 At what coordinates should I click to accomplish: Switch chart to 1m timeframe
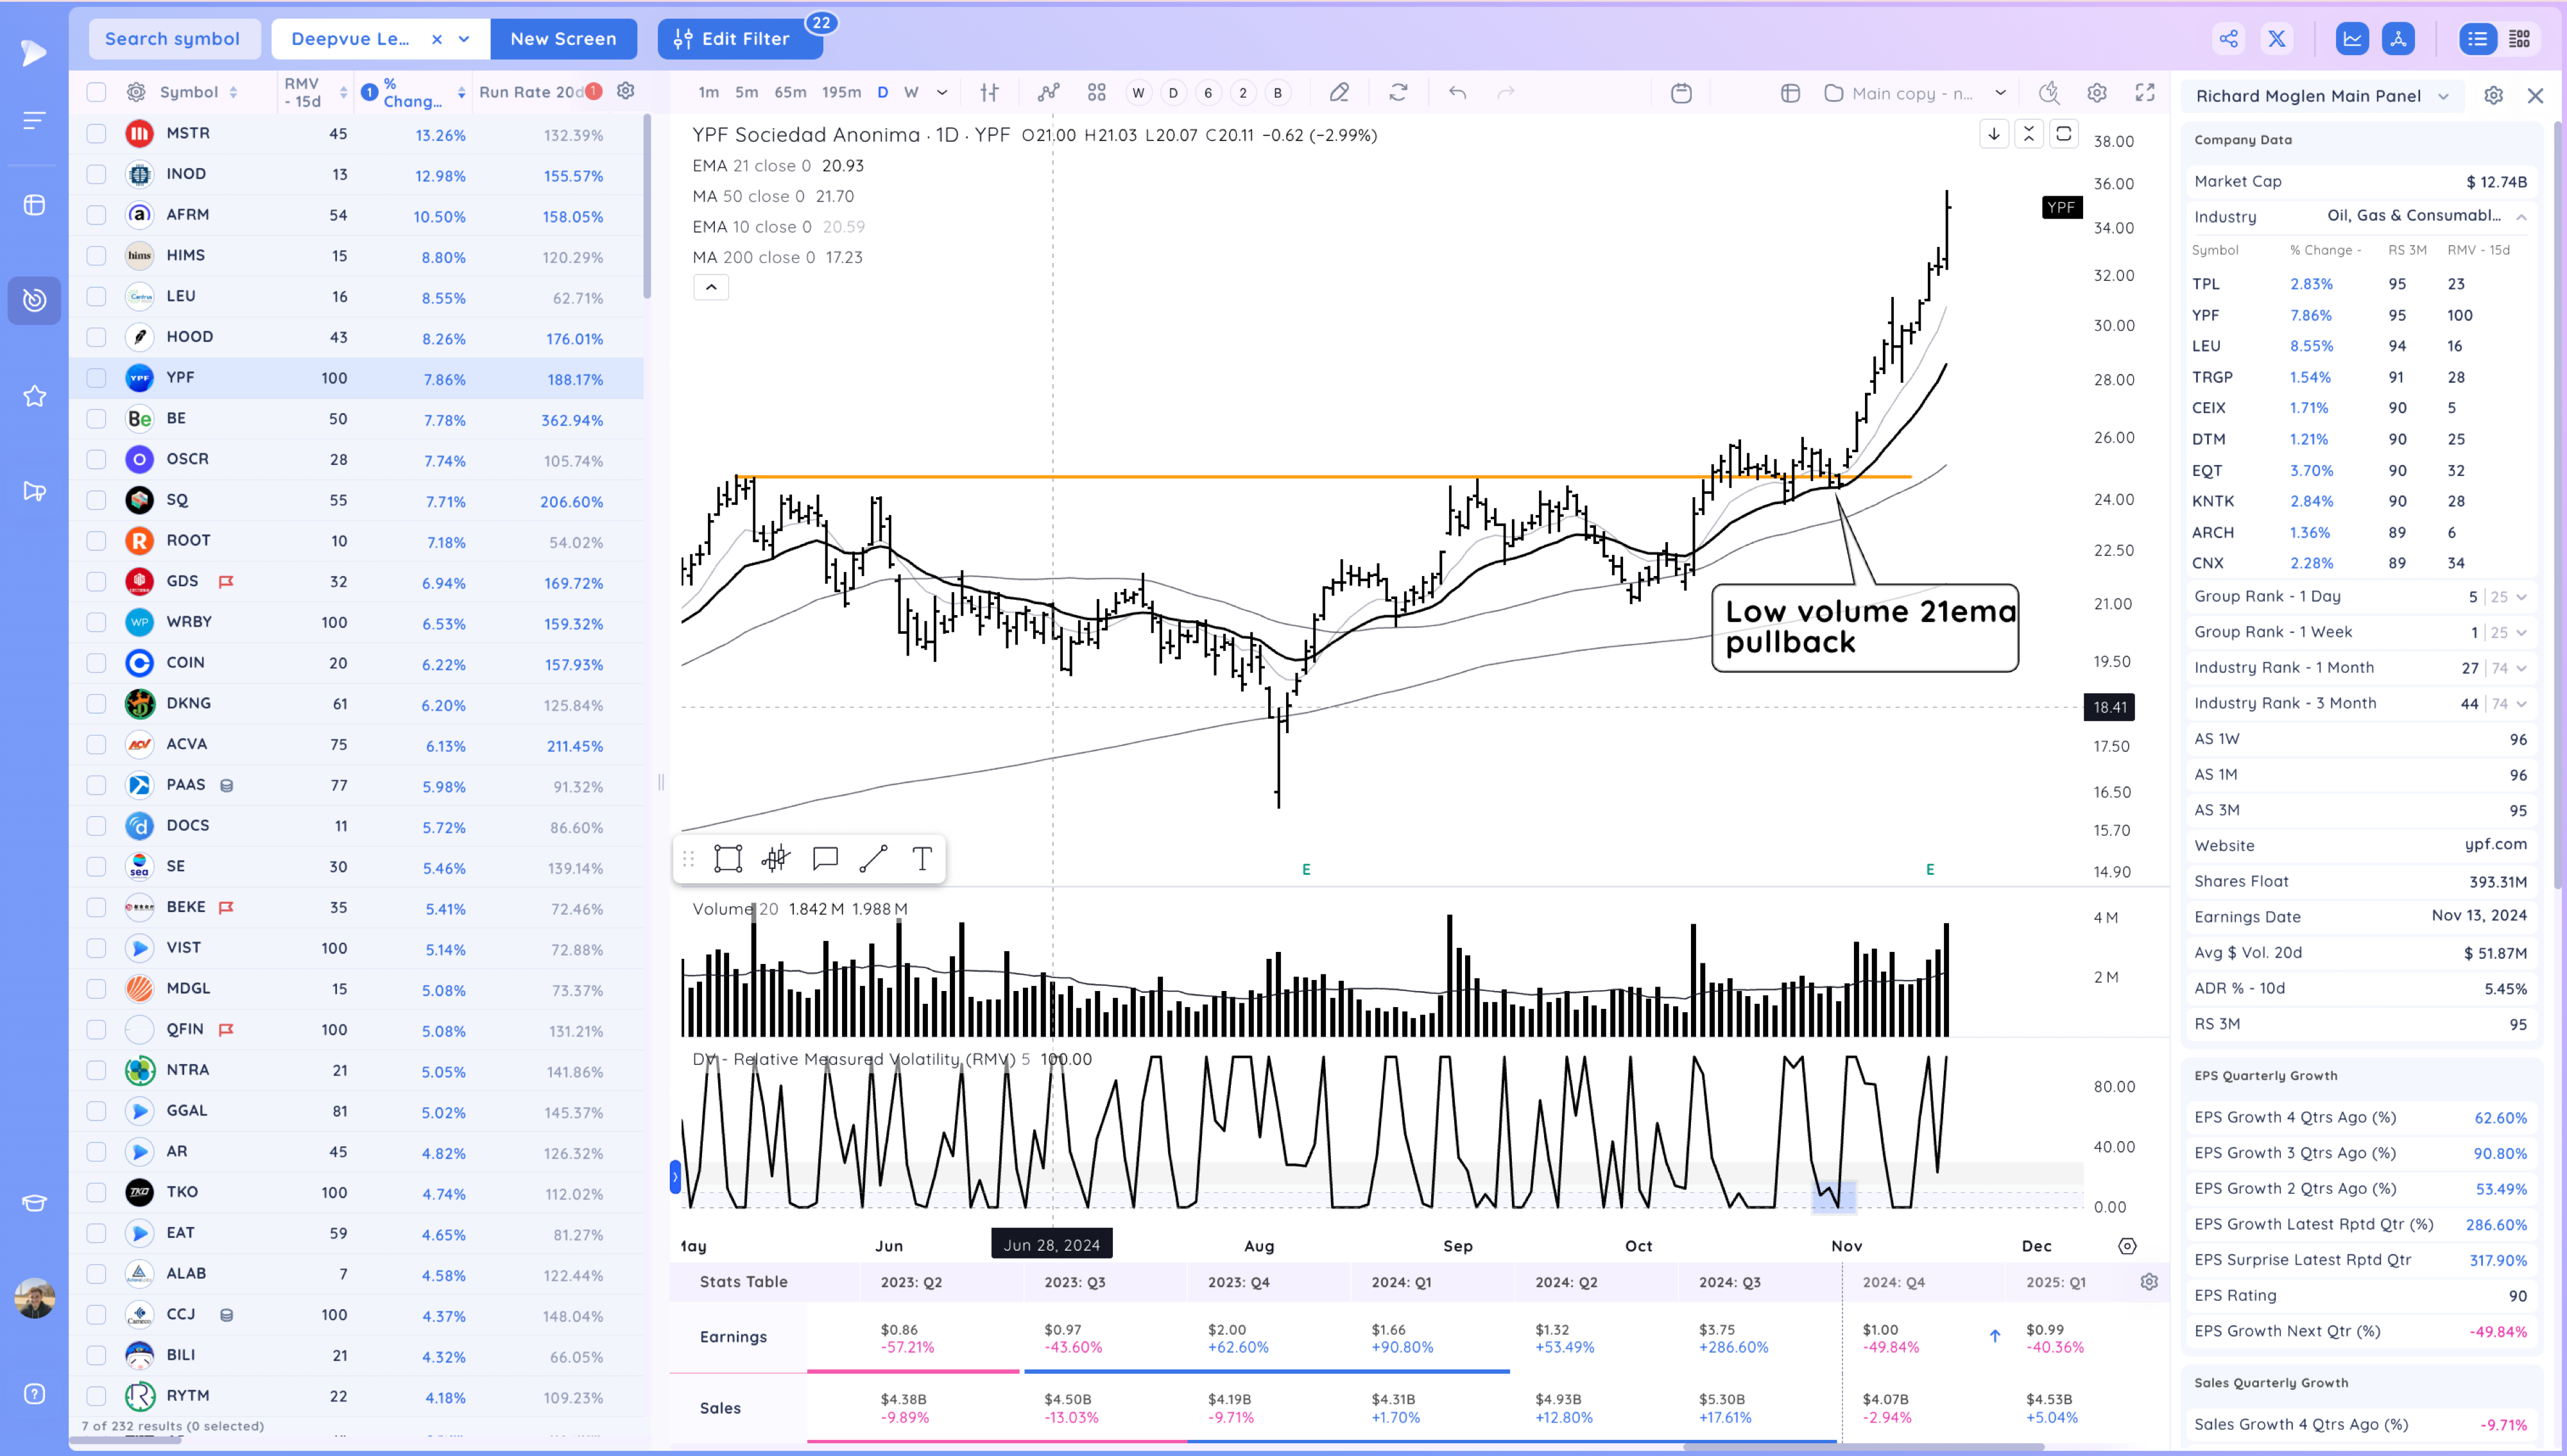tap(708, 93)
